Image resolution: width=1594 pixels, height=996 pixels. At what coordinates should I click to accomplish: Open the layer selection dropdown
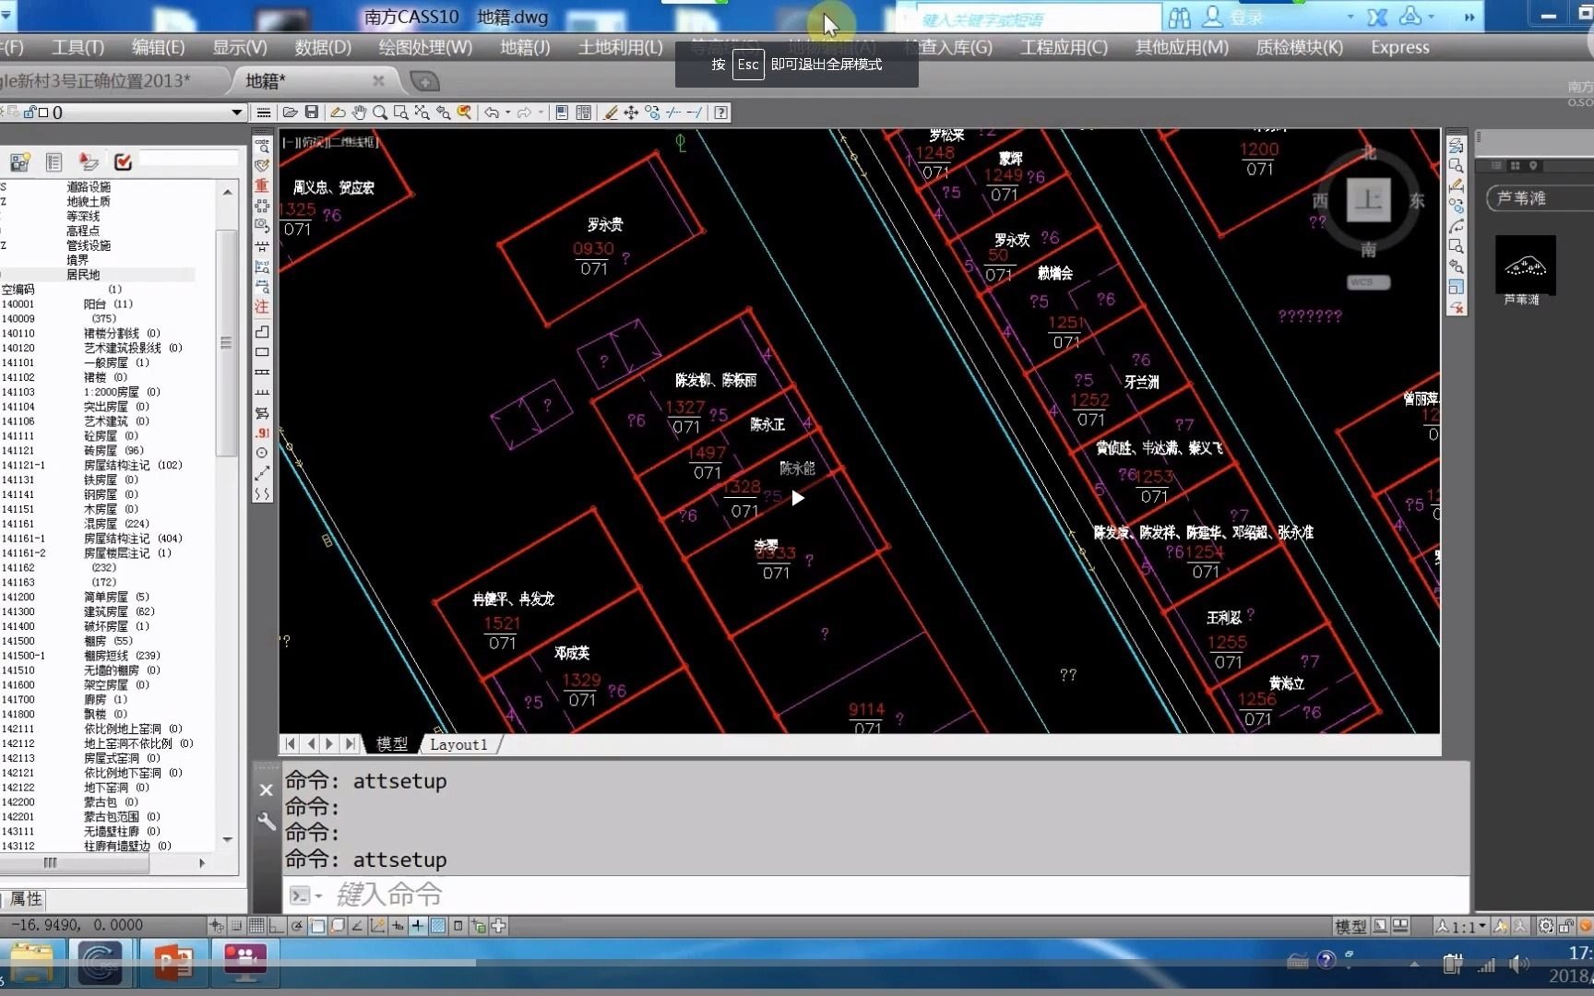236,113
